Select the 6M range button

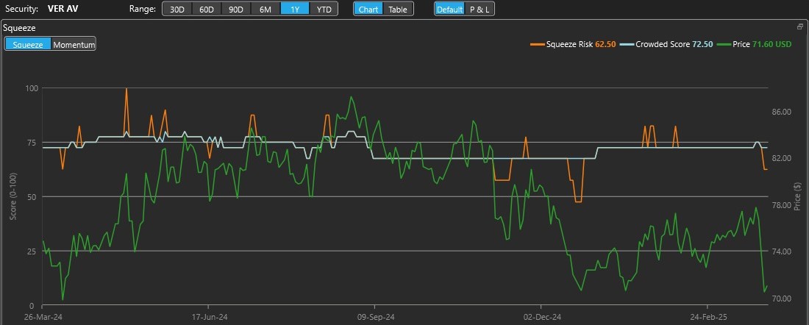tap(265, 10)
